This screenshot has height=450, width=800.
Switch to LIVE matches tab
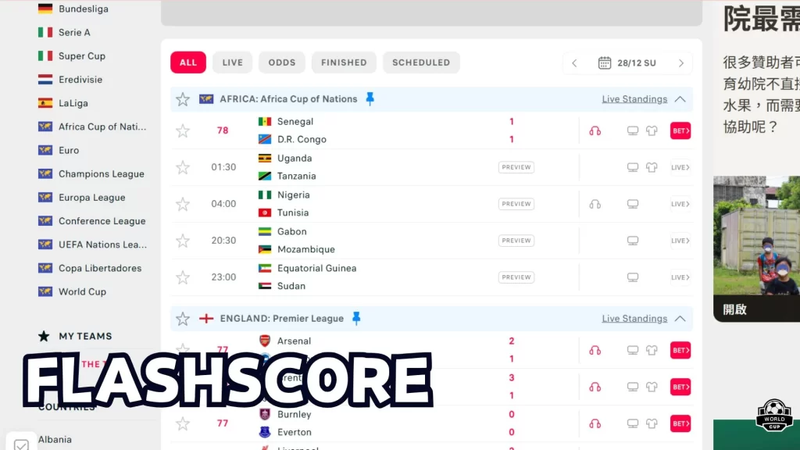tap(232, 62)
